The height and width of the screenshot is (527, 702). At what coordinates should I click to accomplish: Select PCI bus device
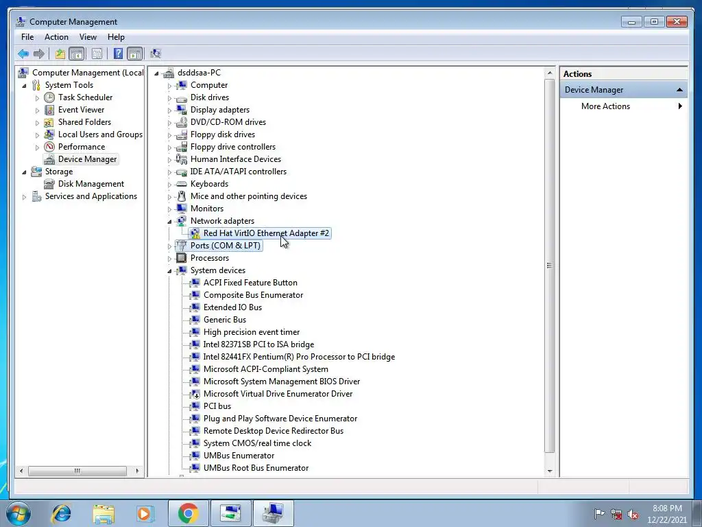point(217,406)
